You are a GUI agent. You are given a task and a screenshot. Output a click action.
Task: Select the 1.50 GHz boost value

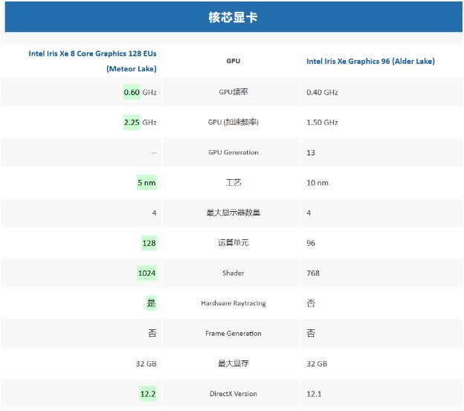tap(322, 123)
